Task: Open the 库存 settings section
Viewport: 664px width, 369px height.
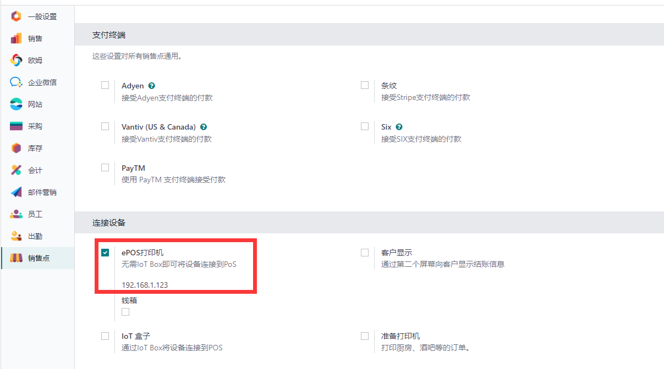Action: point(37,148)
